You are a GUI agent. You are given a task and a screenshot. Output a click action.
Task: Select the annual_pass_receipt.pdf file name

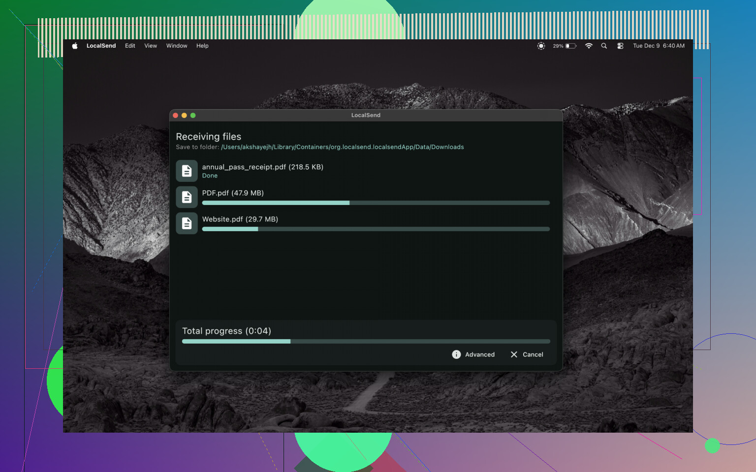coord(263,167)
